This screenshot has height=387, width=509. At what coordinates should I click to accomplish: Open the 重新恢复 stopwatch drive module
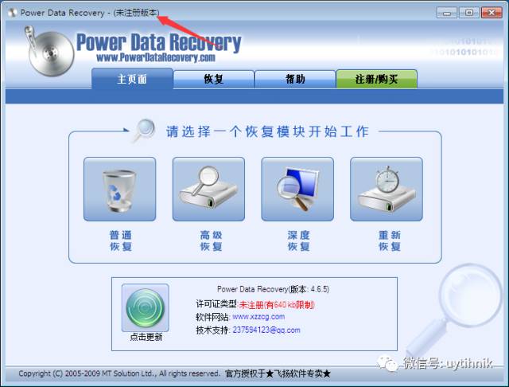pos(387,189)
